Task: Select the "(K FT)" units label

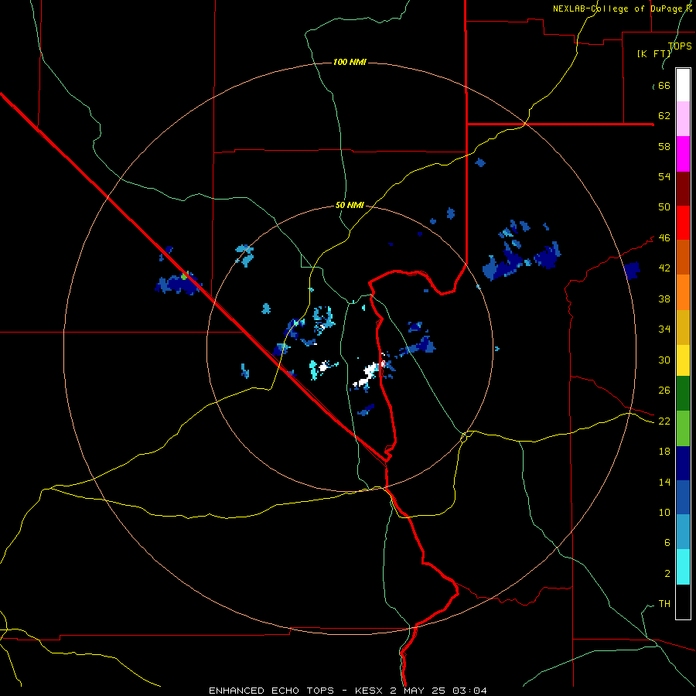Action: [654, 53]
